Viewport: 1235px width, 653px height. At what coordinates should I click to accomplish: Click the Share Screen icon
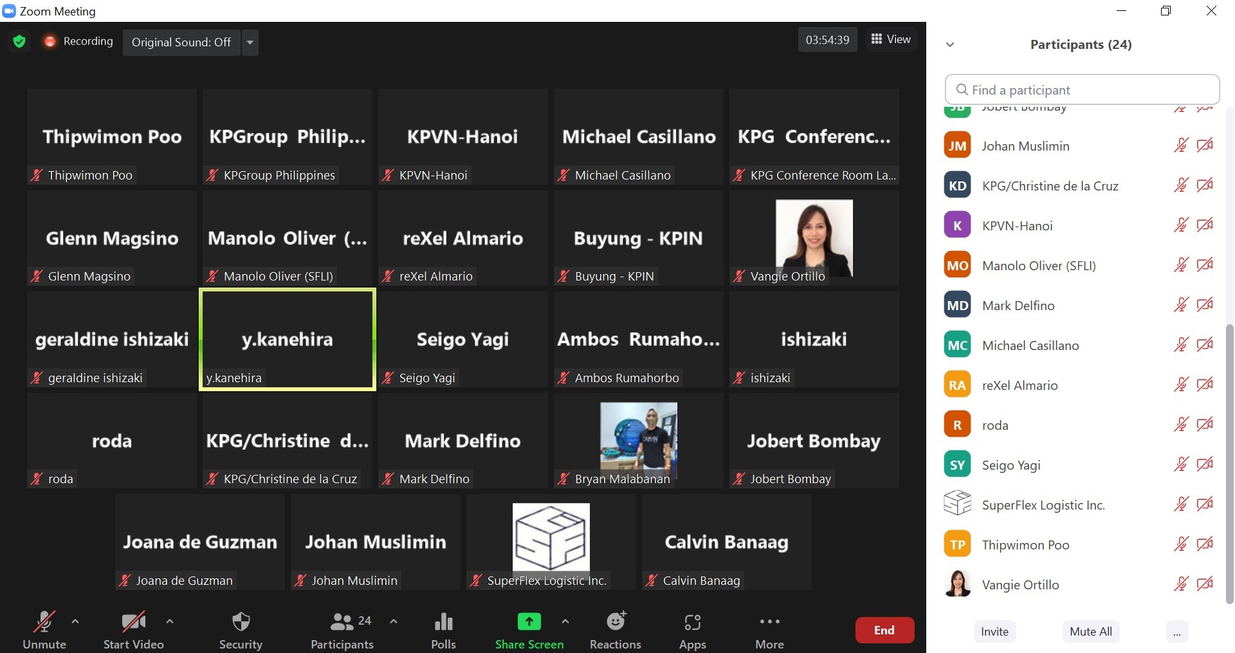pos(529,622)
